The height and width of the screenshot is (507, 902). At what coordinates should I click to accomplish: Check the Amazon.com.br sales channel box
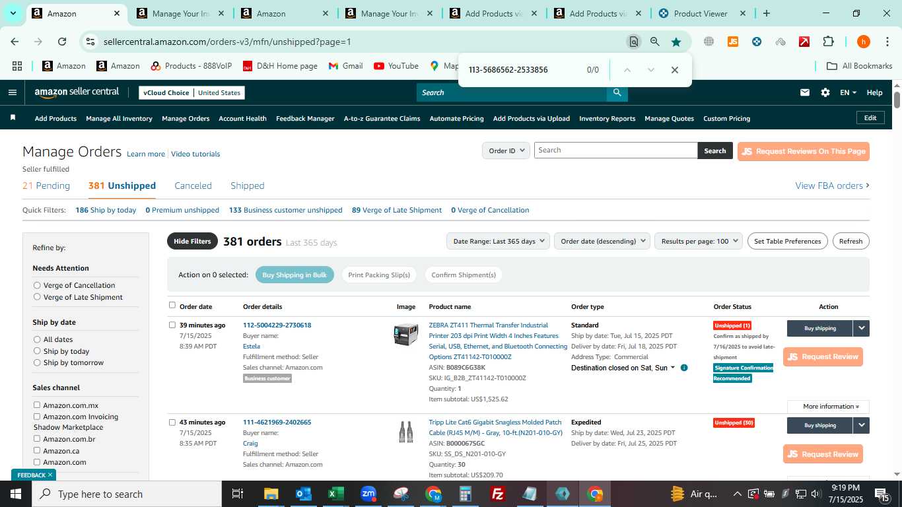[x=37, y=438]
